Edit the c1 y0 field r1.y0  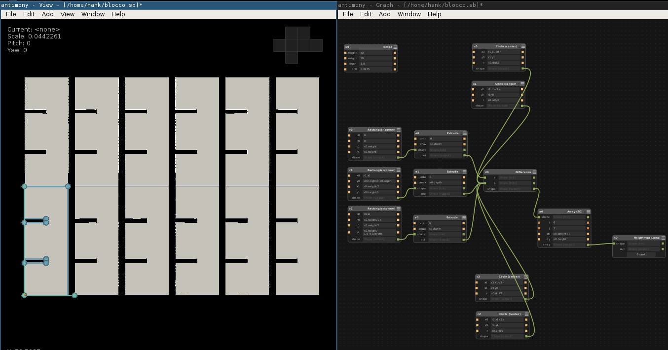pos(503,95)
